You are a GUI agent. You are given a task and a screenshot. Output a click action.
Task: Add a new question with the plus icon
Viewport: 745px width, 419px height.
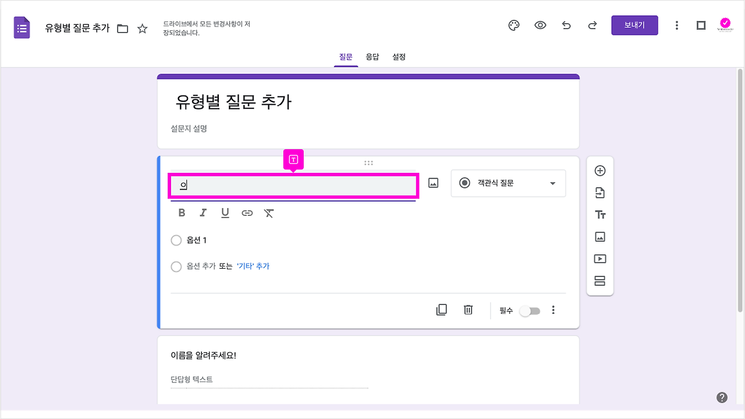(x=599, y=171)
